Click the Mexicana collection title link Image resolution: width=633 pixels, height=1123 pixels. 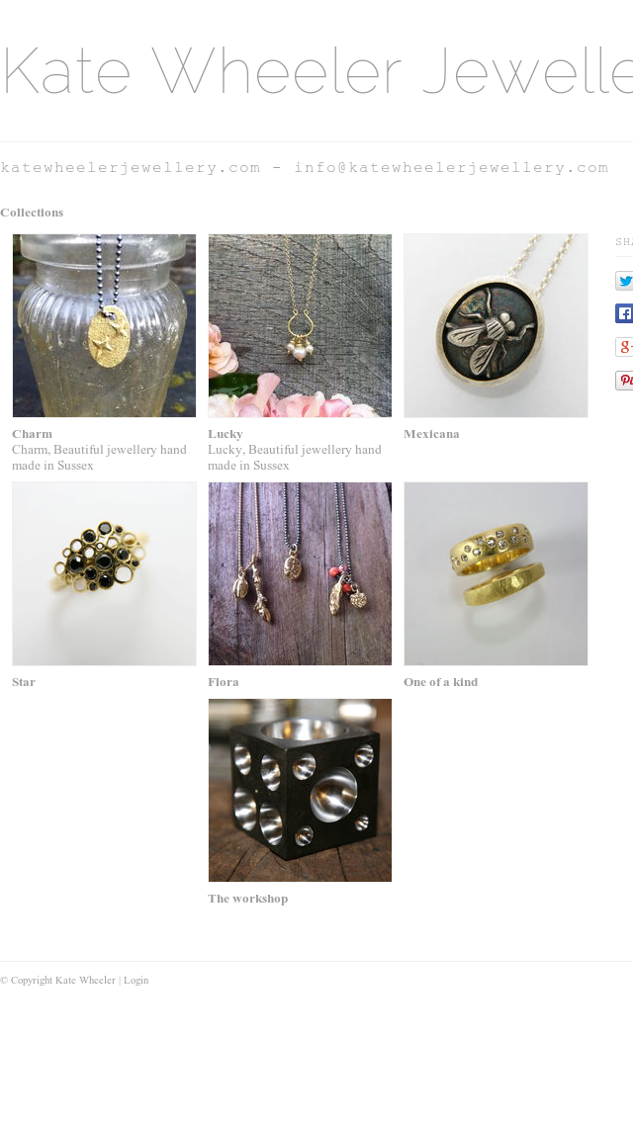pyautogui.click(x=431, y=434)
